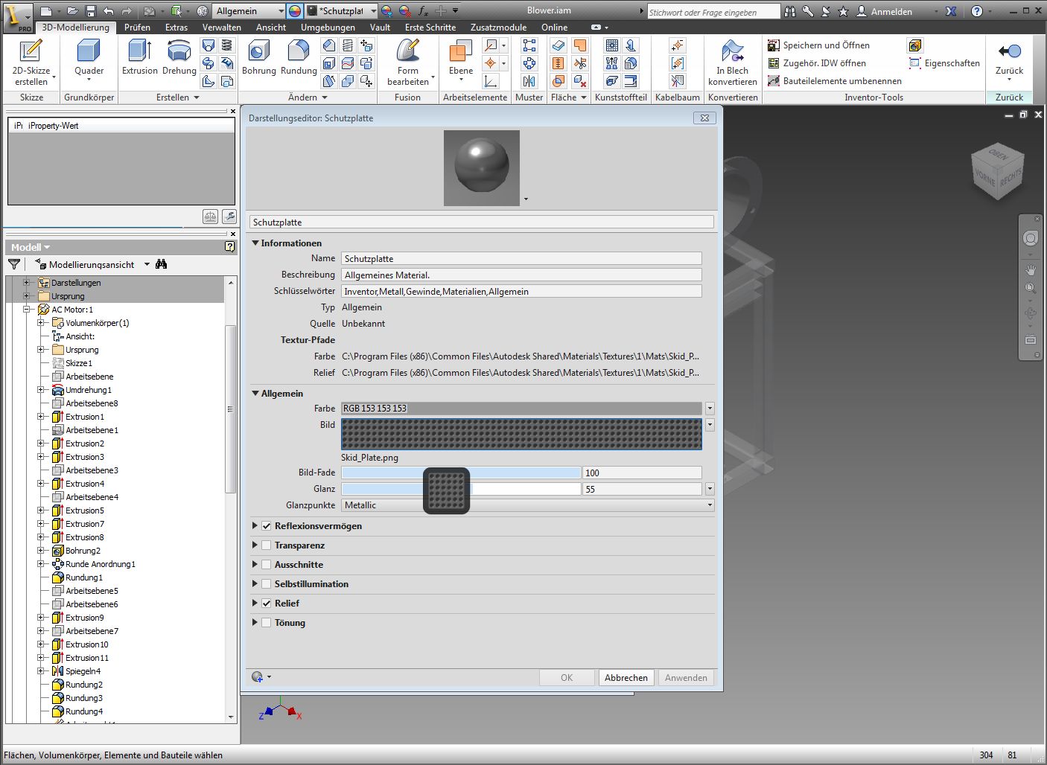Switch to the Prüfen ribbon tab
Screen dimensions: 1047x765
pos(137,28)
